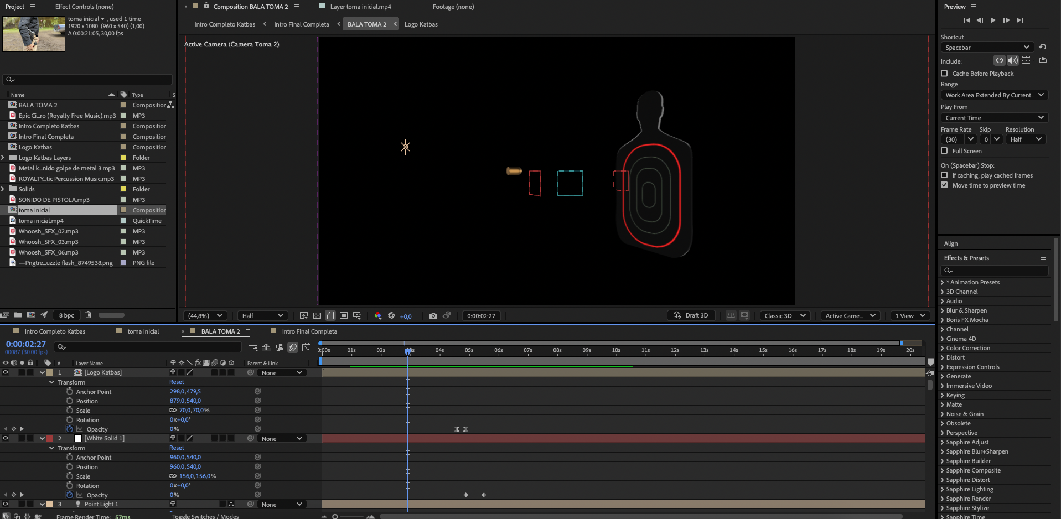Open the viewer resolution Half dropdown

pos(262,316)
